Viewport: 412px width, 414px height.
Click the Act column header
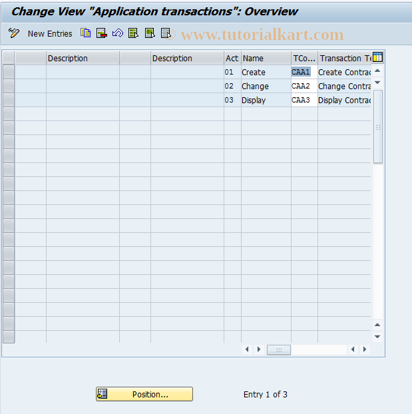(232, 59)
